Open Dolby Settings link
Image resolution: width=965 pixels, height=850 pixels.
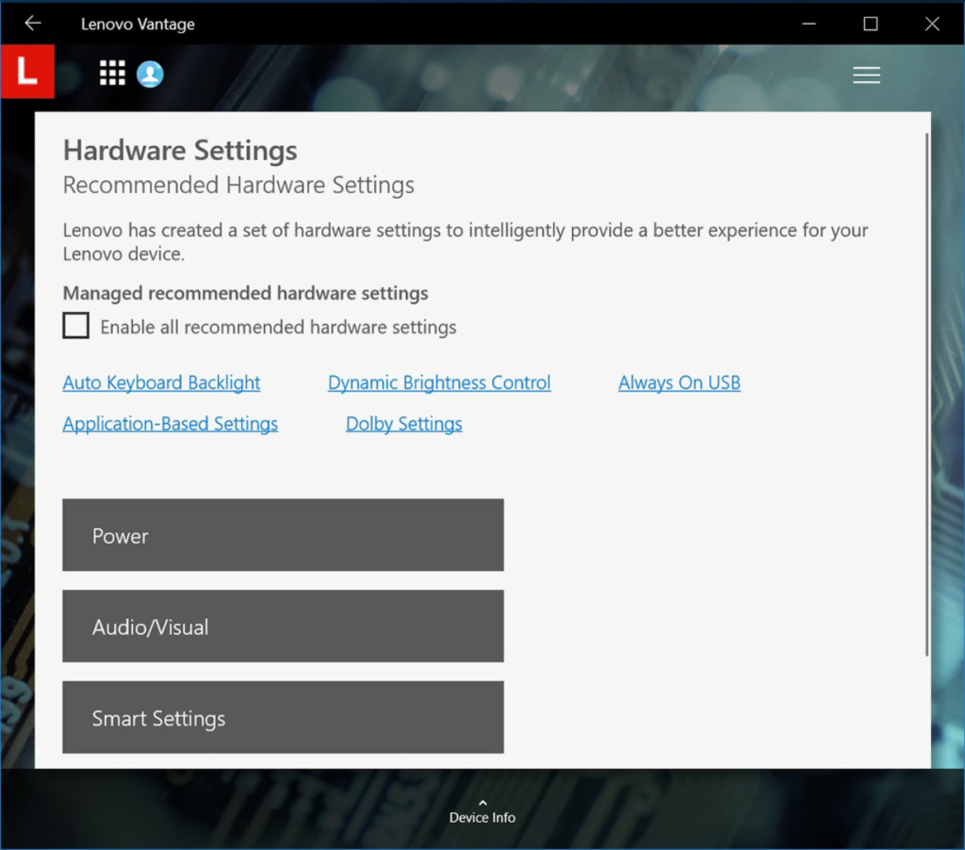(x=404, y=424)
